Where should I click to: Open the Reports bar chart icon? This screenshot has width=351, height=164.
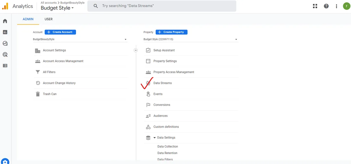pos(5,32)
